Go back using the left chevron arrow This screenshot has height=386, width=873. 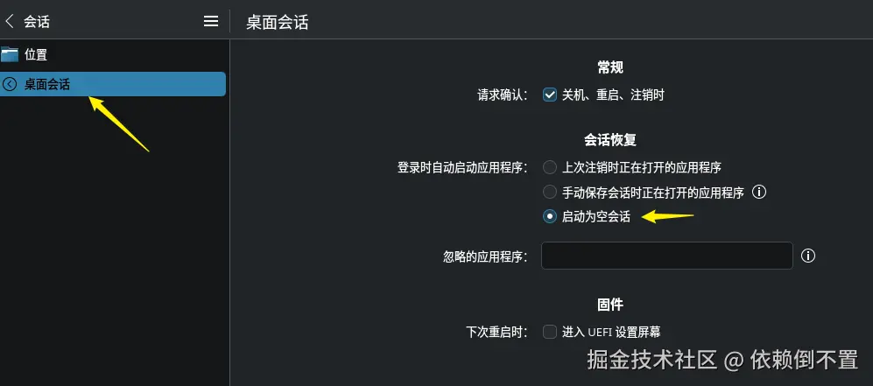tap(9, 22)
